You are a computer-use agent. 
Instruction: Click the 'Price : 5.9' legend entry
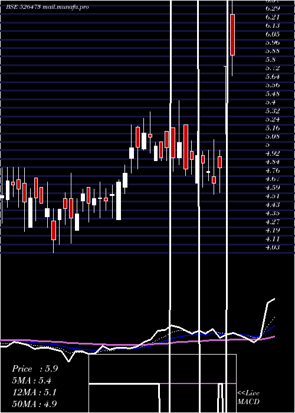[x=35, y=369]
